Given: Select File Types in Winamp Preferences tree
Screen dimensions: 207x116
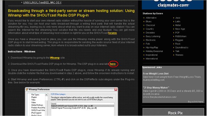Looking at the screenshot, I should (35, 95).
